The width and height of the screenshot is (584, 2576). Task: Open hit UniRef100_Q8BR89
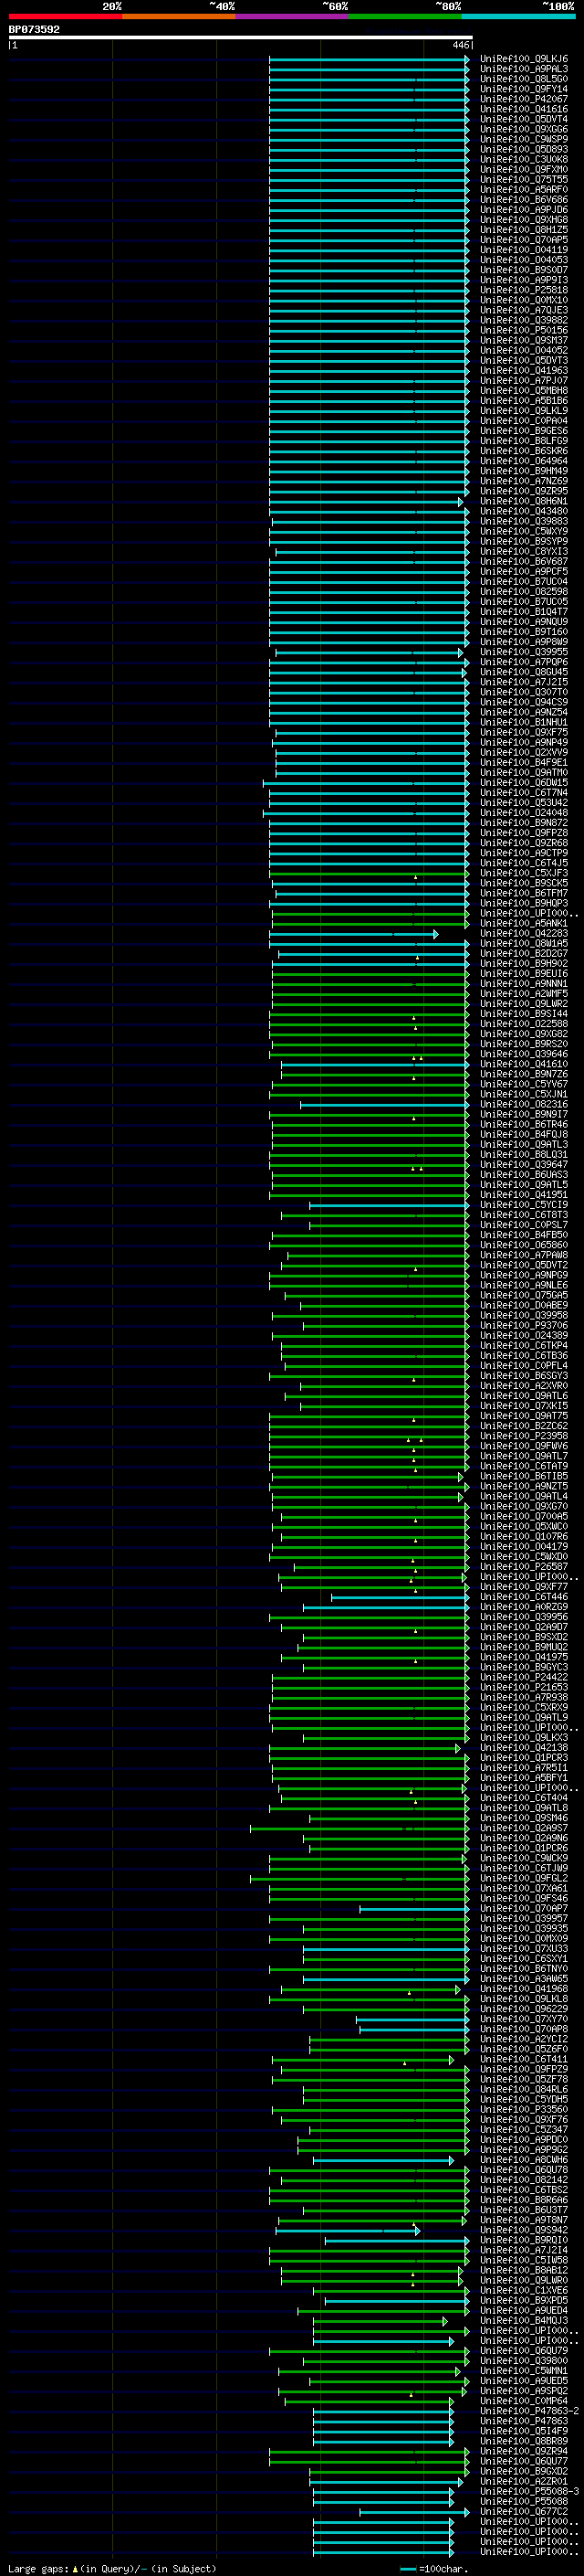(x=524, y=2442)
